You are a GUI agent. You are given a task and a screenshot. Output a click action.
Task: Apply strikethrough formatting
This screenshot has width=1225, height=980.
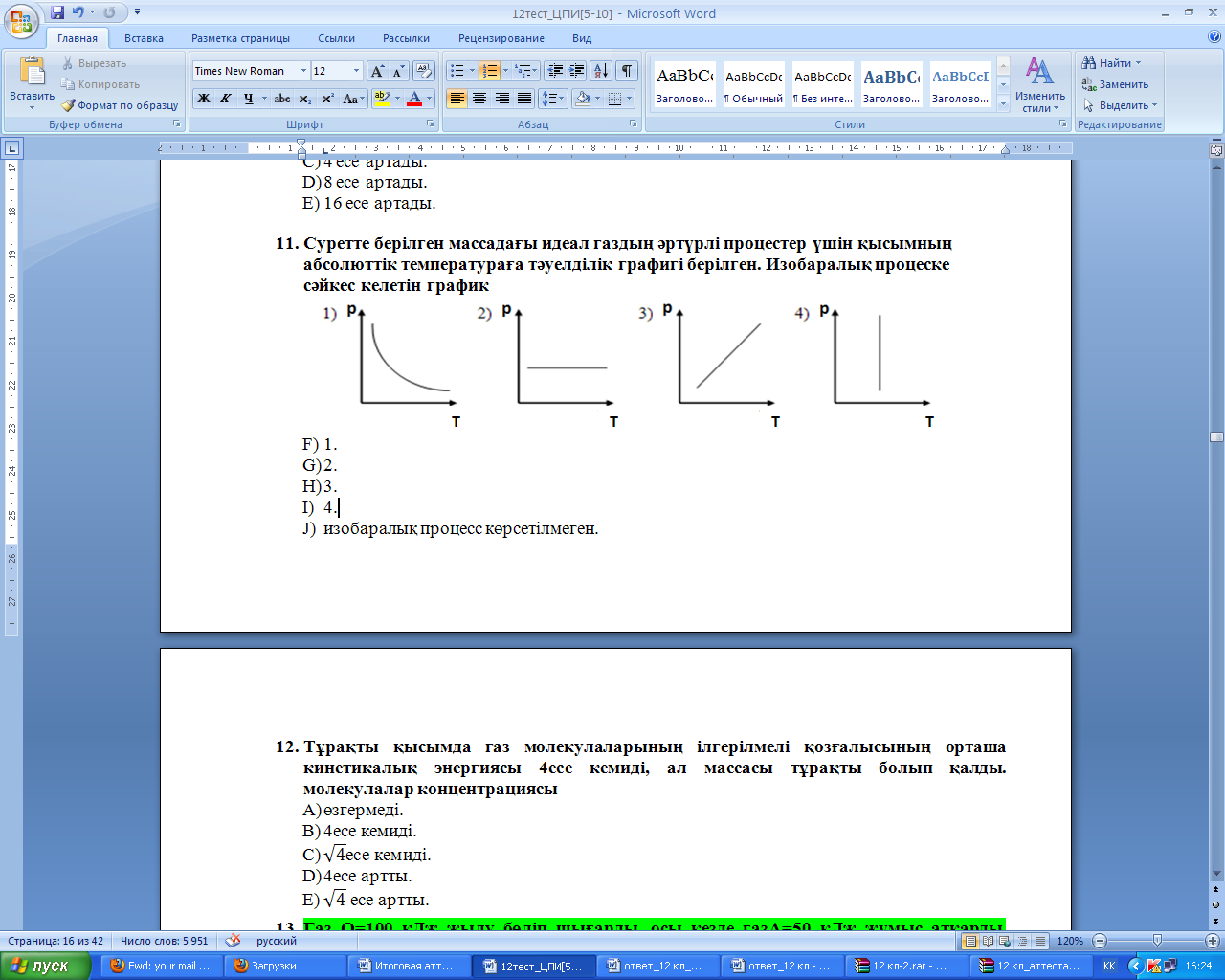click(282, 98)
